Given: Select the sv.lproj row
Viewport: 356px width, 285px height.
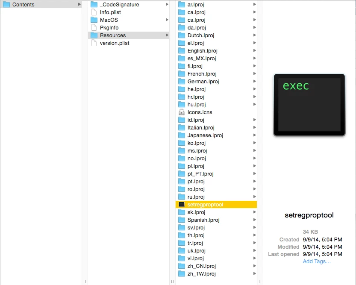Looking at the screenshot, I should coord(216,228).
